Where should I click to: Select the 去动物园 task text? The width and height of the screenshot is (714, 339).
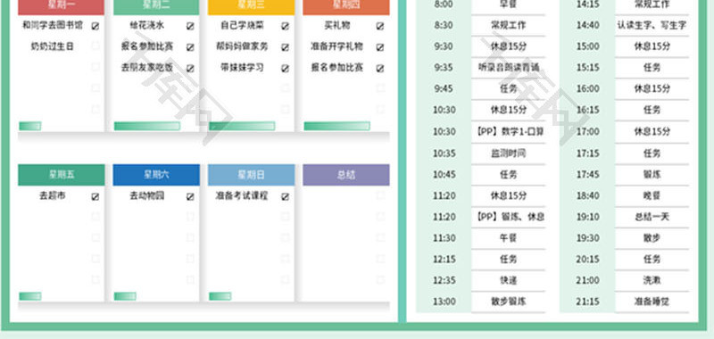[x=147, y=195]
